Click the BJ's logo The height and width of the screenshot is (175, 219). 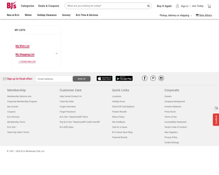(x=12, y=5)
